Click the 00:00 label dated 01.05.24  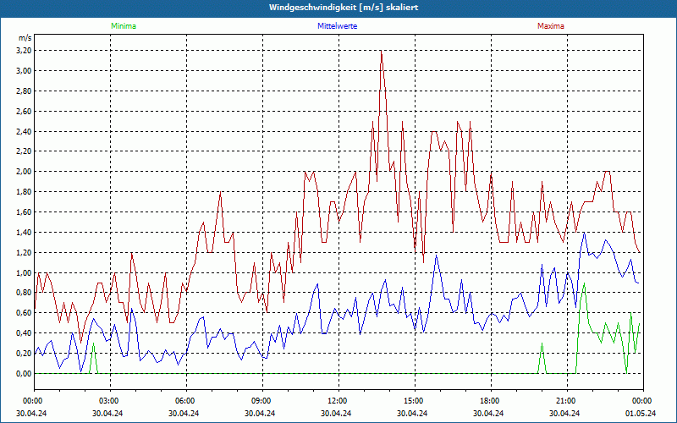tap(643, 401)
